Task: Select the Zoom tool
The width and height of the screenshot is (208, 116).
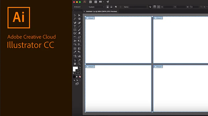Action: (x=79, y=64)
